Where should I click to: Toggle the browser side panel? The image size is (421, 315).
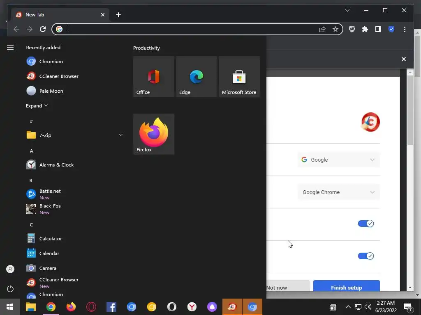pyautogui.click(x=378, y=29)
